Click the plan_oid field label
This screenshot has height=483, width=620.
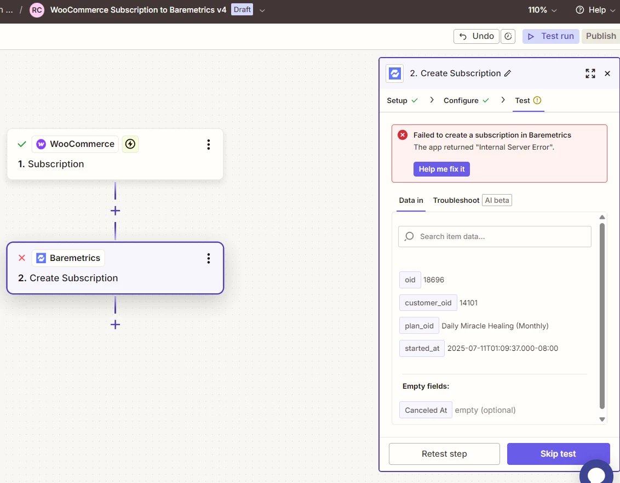[419, 326]
